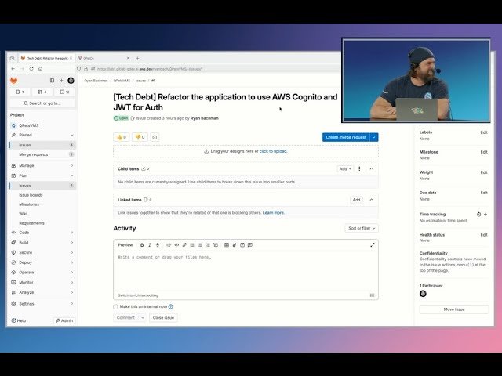Click Close issue button
The width and height of the screenshot is (502, 376).
(x=163, y=318)
